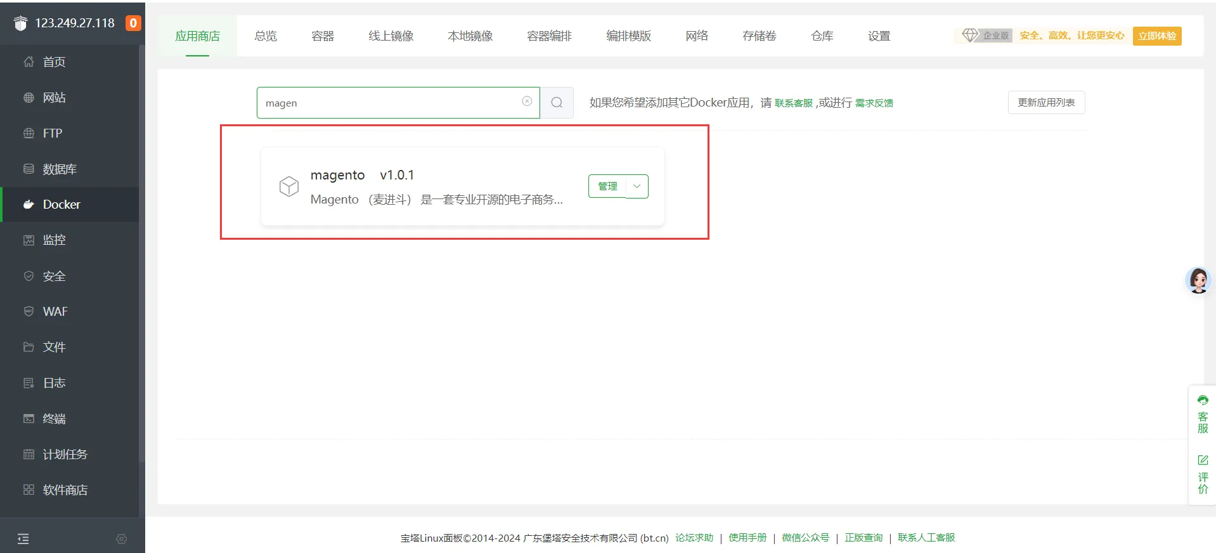The height and width of the screenshot is (553, 1216).
Task: Select 终端 in the sidebar
Action: tap(70, 419)
